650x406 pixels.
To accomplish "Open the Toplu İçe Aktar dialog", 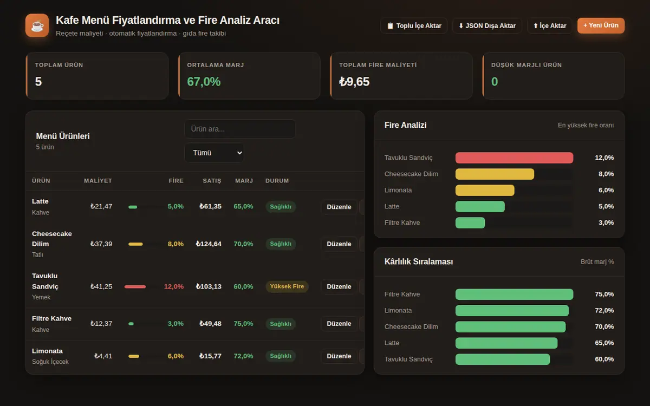I will [414, 25].
